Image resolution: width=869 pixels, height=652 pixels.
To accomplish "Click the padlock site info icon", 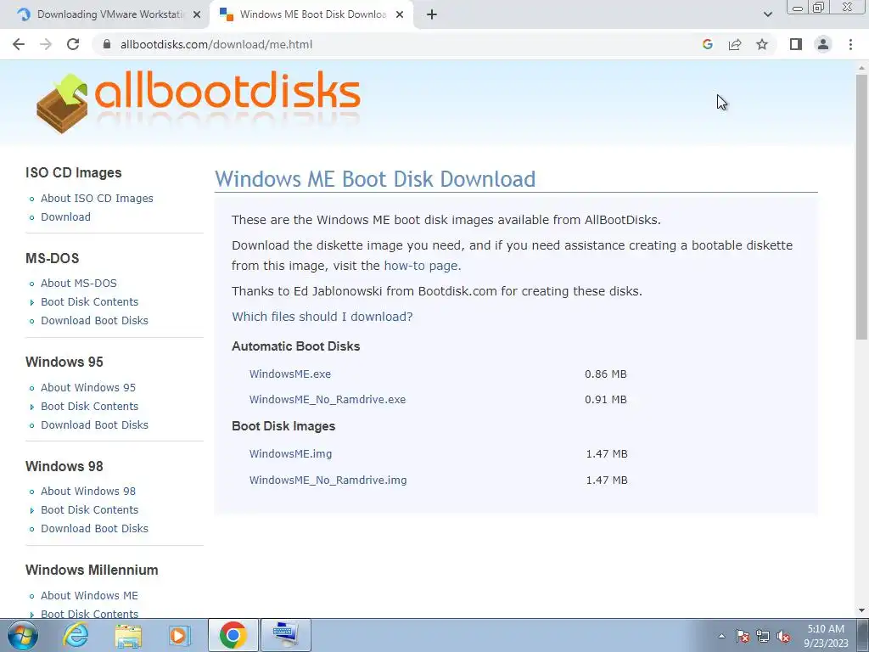I will pyautogui.click(x=107, y=44).
